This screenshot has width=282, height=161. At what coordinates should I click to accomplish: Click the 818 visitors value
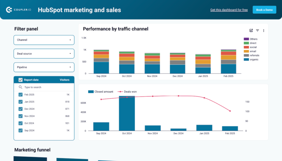pyautogui.click(x=67, y=102)
